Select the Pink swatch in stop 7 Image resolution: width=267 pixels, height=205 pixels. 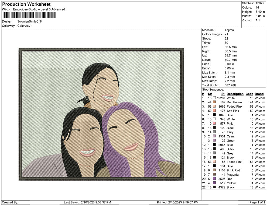(x=214, y=123)
